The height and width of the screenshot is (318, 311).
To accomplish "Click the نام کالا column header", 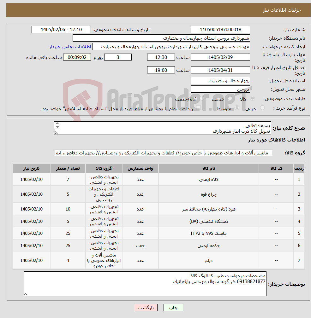I will [x=209, y=168].
